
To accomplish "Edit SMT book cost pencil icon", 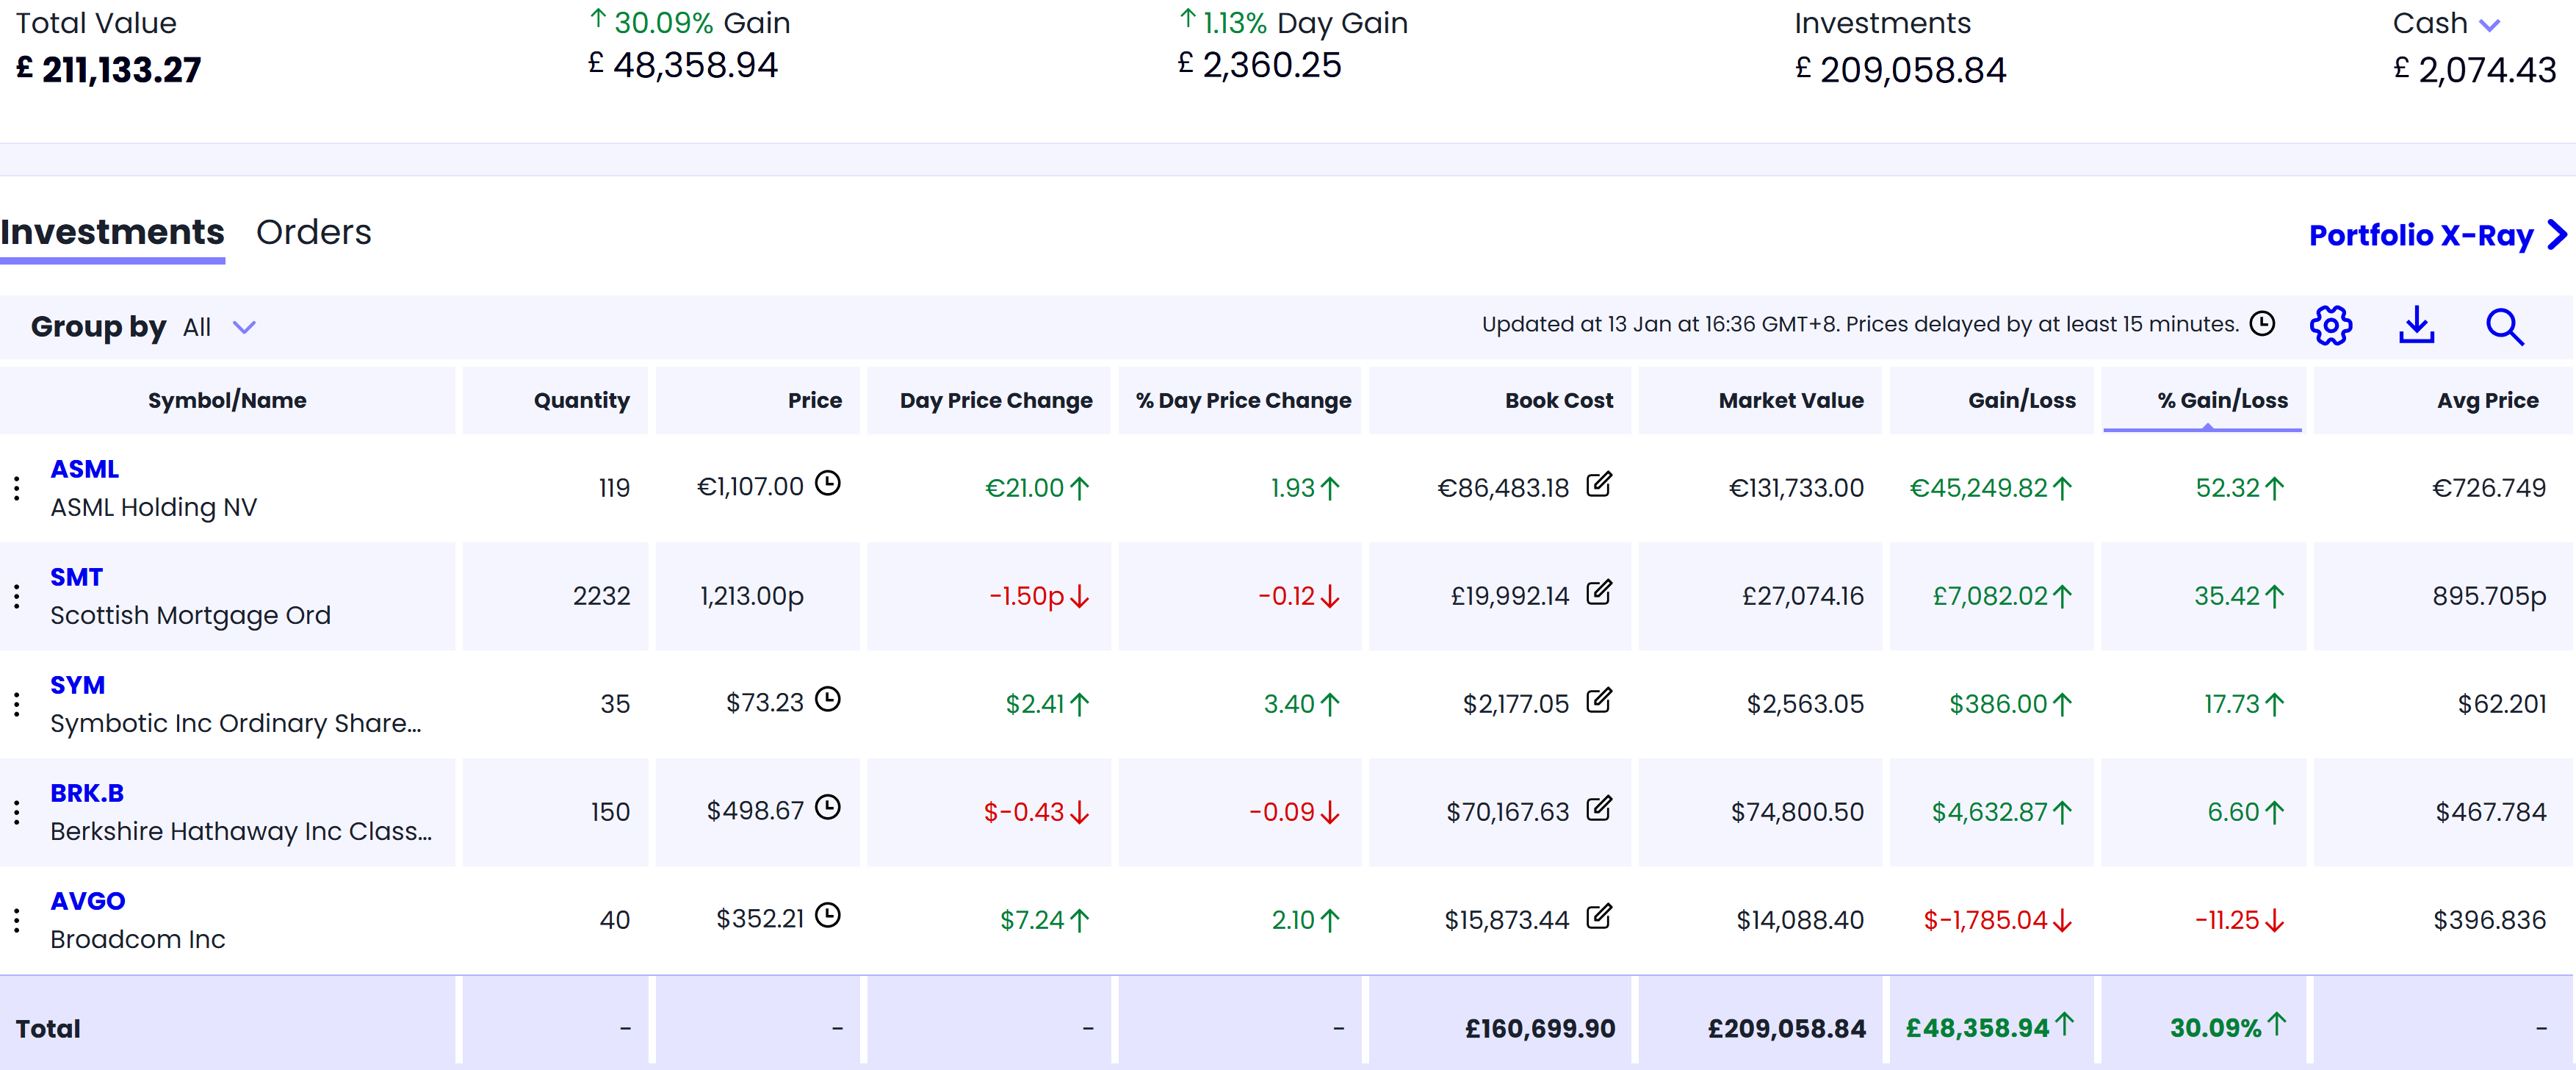I will tap(1599, 592).
